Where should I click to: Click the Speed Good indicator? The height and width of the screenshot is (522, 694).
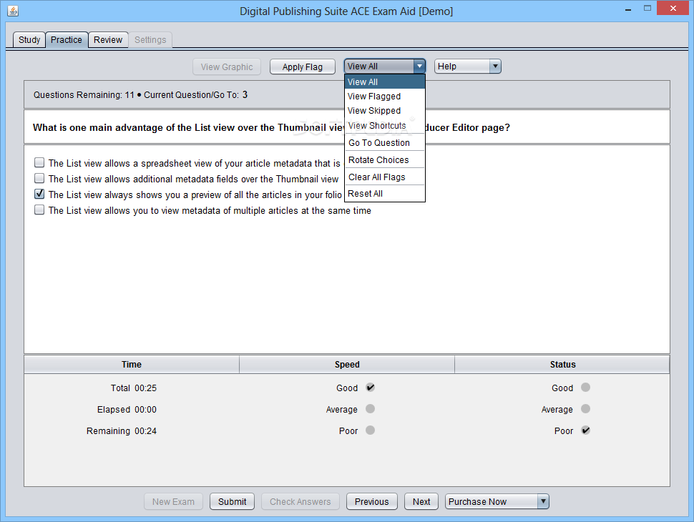371,388
